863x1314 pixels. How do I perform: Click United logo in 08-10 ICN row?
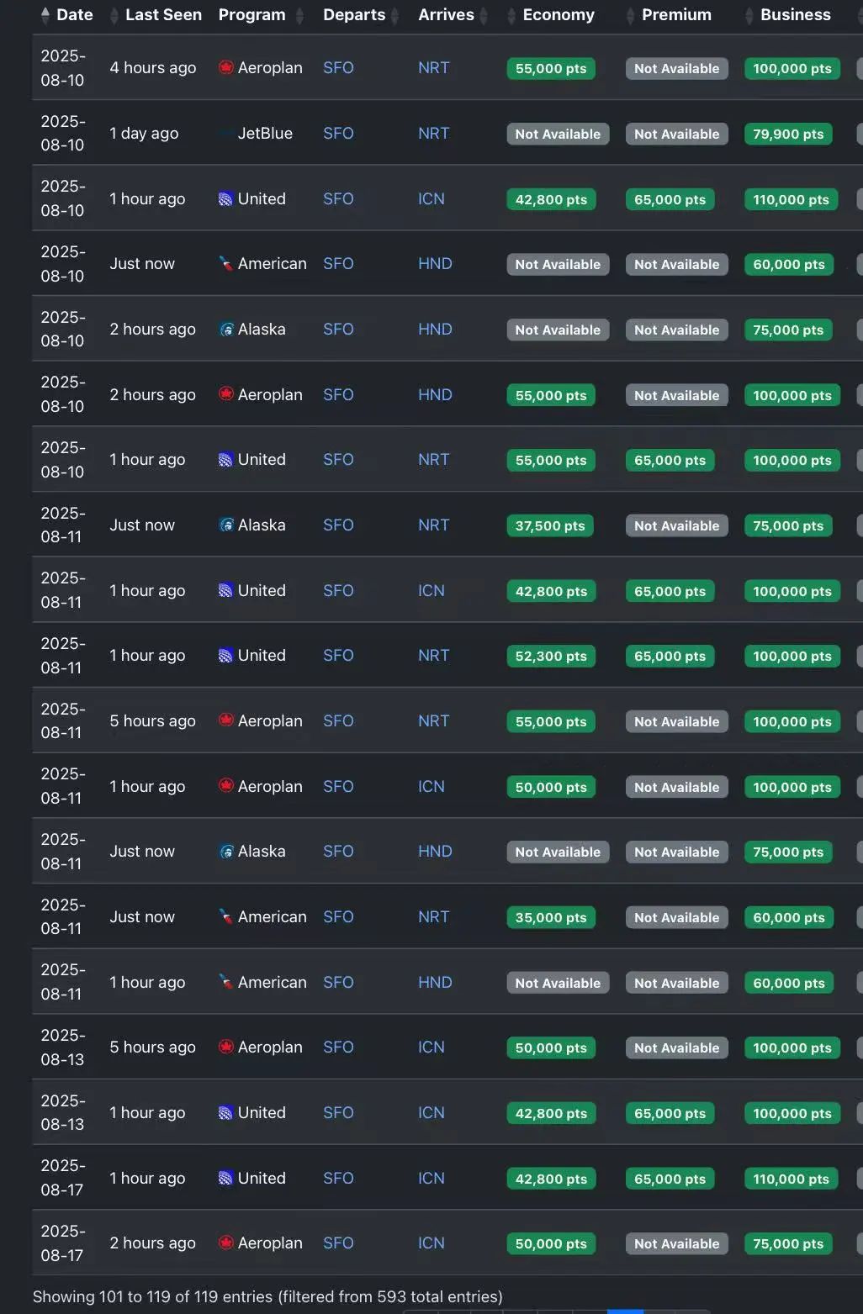click(x=225, y=199)
